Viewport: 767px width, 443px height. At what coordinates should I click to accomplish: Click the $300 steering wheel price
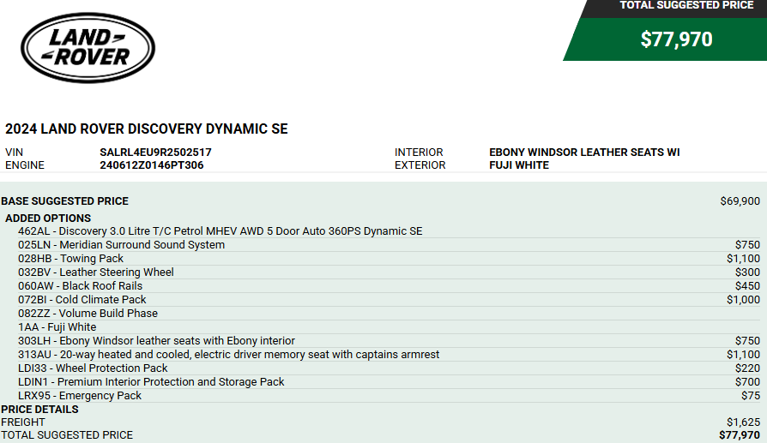[747, 272]
